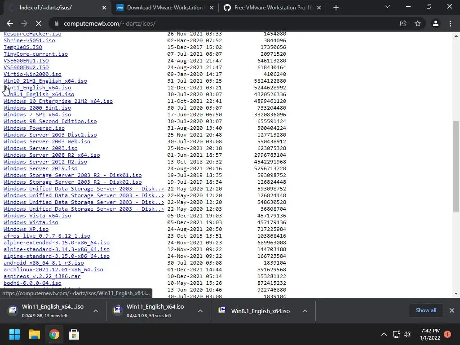Open a new browser tab

(336, 8)
